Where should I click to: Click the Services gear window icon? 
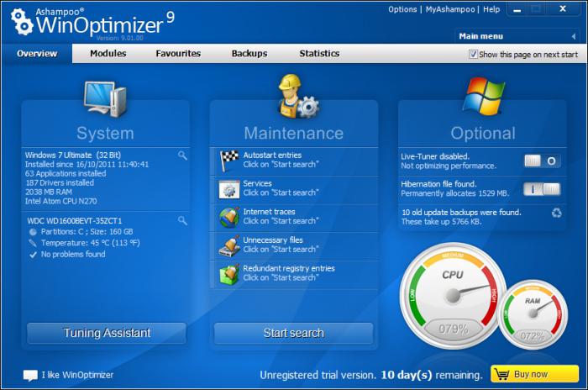click(229, 190)
